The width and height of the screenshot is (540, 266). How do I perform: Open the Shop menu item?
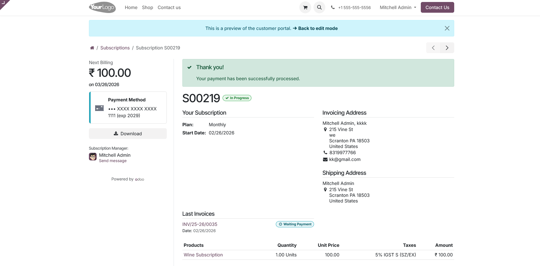point(148,7)
